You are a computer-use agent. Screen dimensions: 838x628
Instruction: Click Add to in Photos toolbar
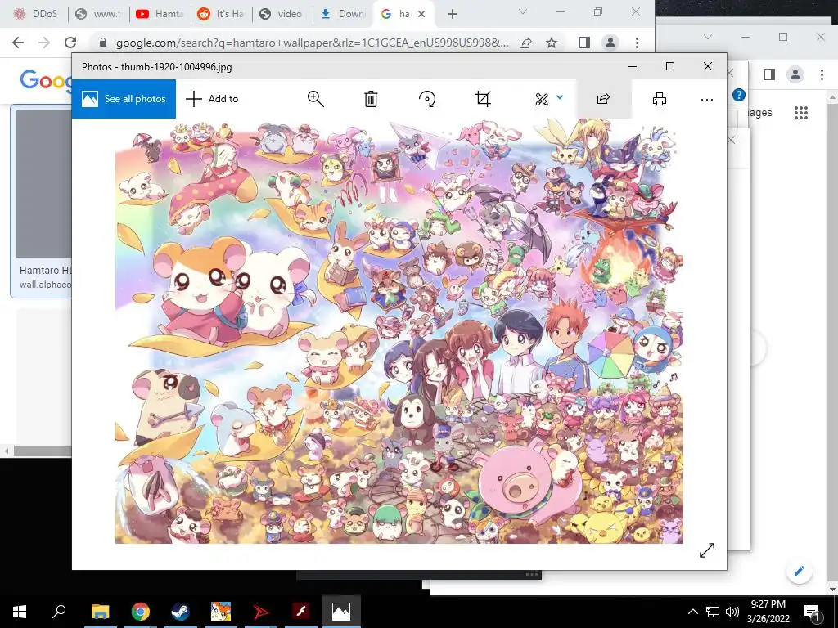pyautogui.click(x=212, y=99)
